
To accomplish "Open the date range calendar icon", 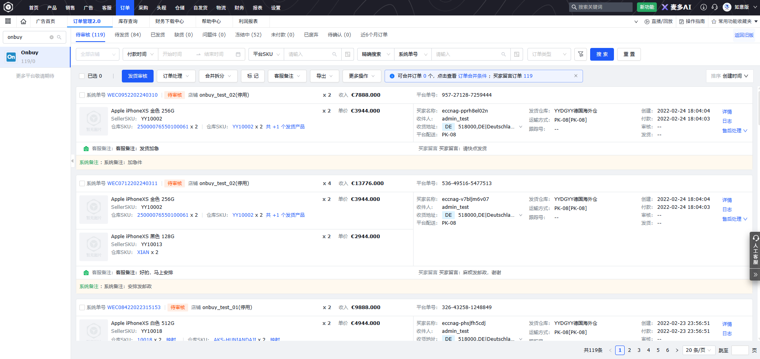I will pyautogui.click(x=238, y=54).
